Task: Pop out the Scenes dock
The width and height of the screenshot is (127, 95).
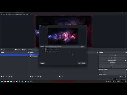Action: 28,53
